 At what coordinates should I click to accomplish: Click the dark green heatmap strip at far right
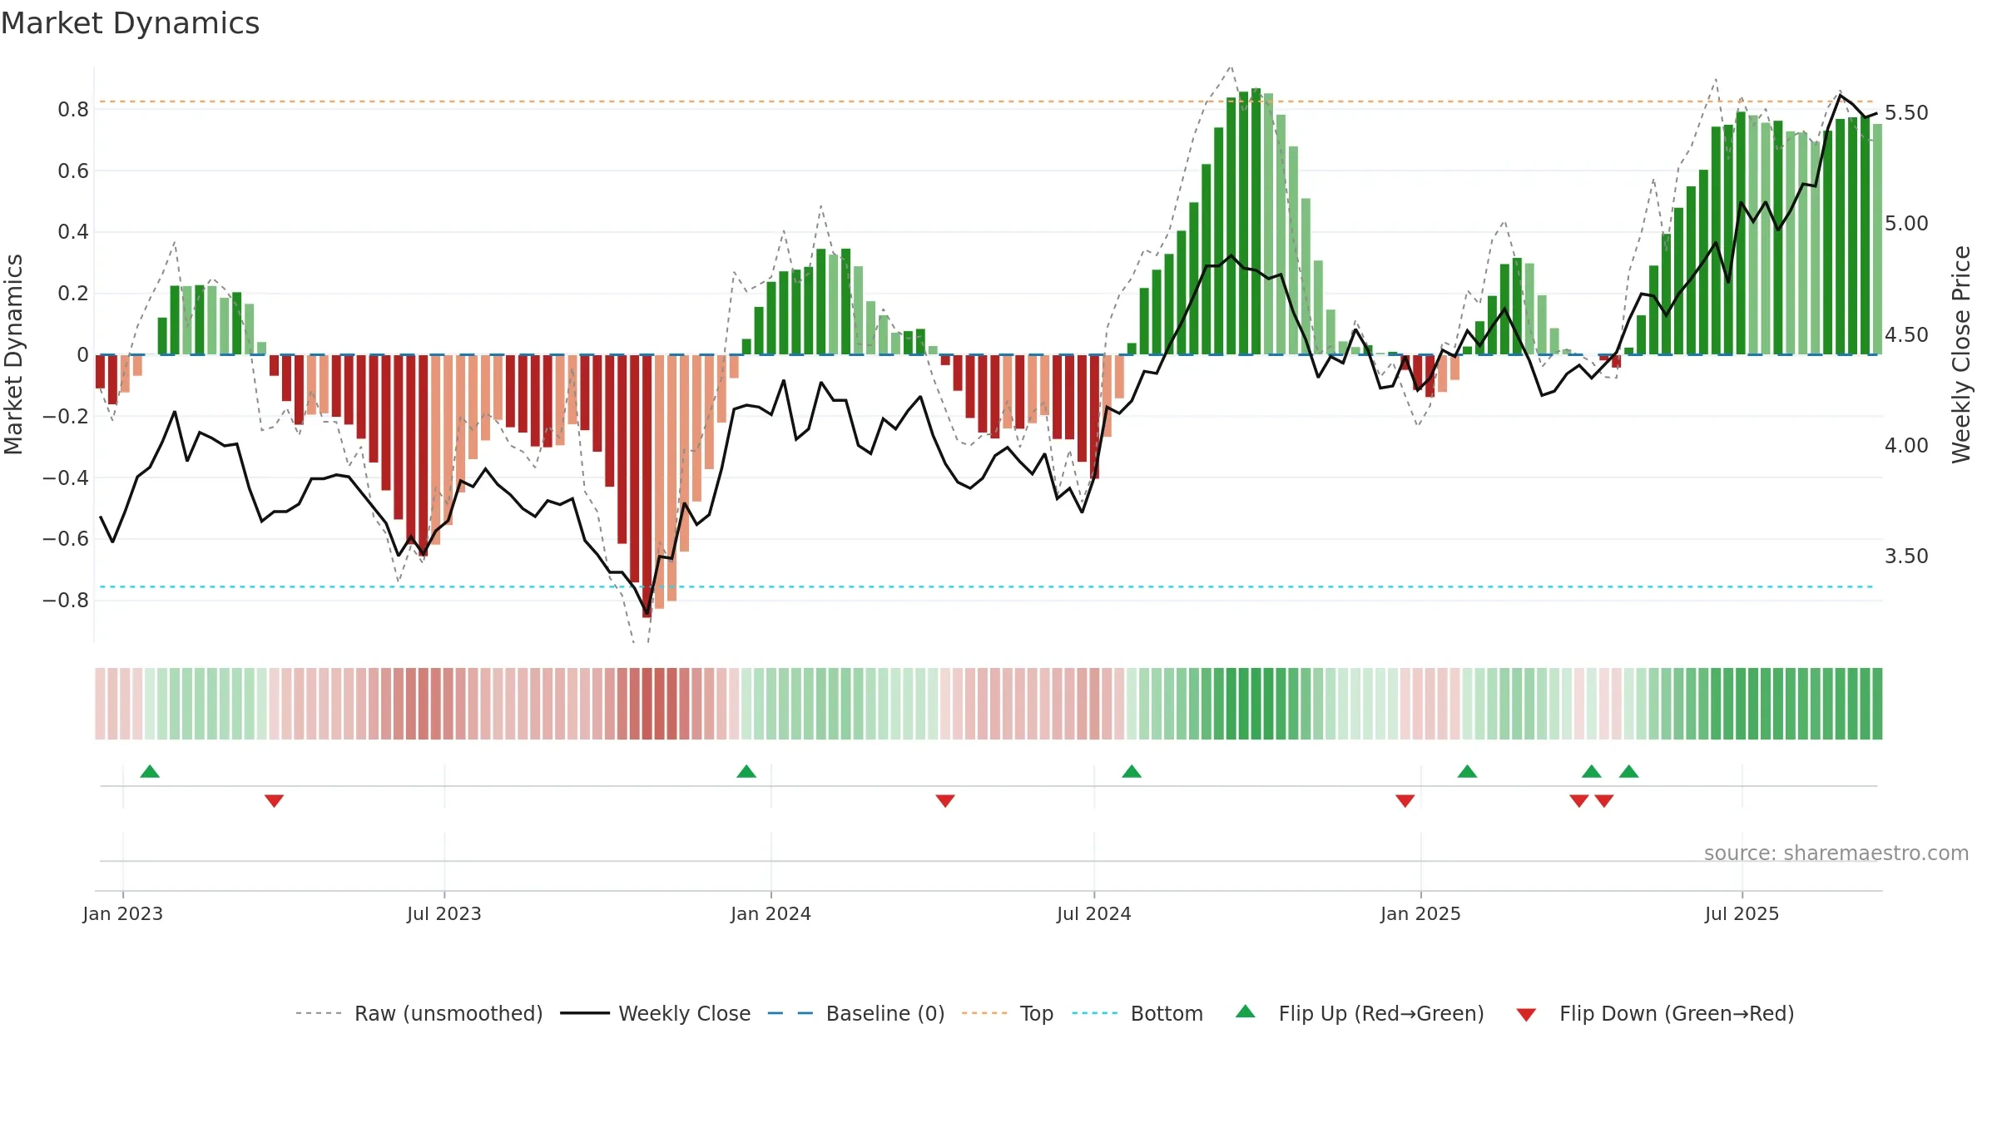(1877, 704)
